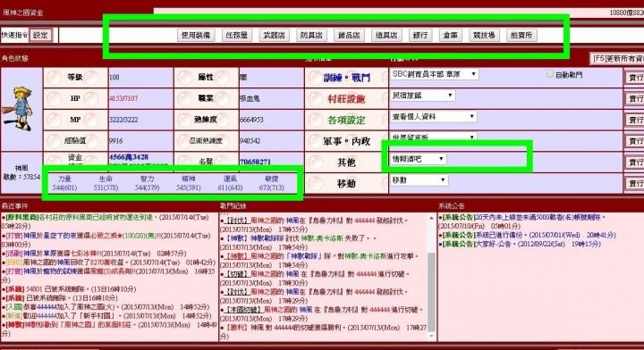Go to the 任務屋 shortcut
This screenshot has height=350, width=644.
pyautogui.click(x=237, y=35)
